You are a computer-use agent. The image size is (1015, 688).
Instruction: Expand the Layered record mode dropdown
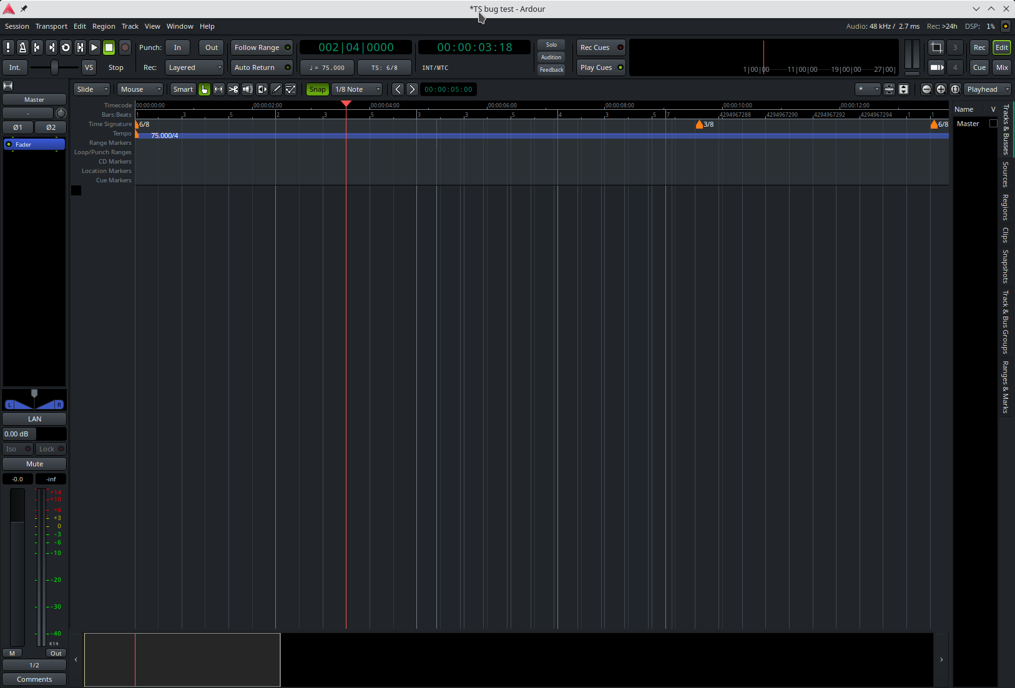pyautogui.click(x=194, y=67)
